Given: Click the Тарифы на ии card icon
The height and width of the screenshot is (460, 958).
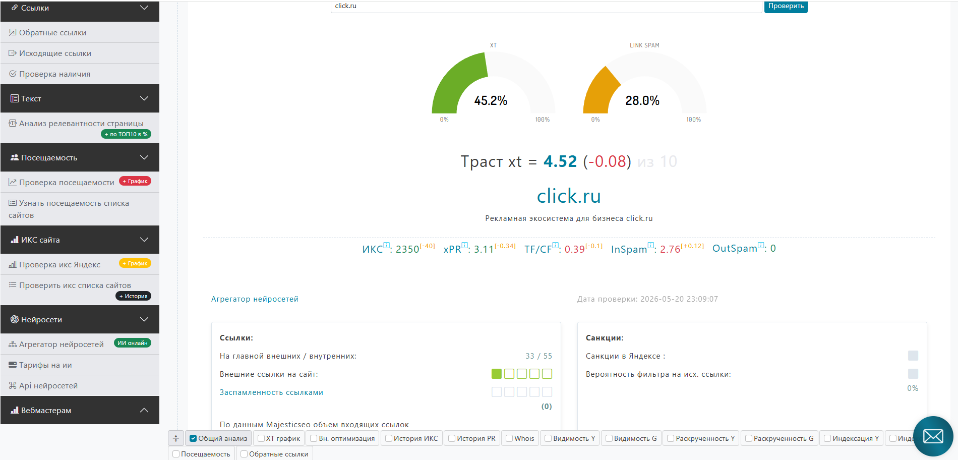Looking at the screenshot, I should coord(13,365).
